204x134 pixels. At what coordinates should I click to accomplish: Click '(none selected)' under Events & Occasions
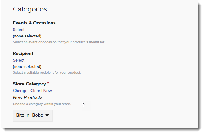coord(27,36)
